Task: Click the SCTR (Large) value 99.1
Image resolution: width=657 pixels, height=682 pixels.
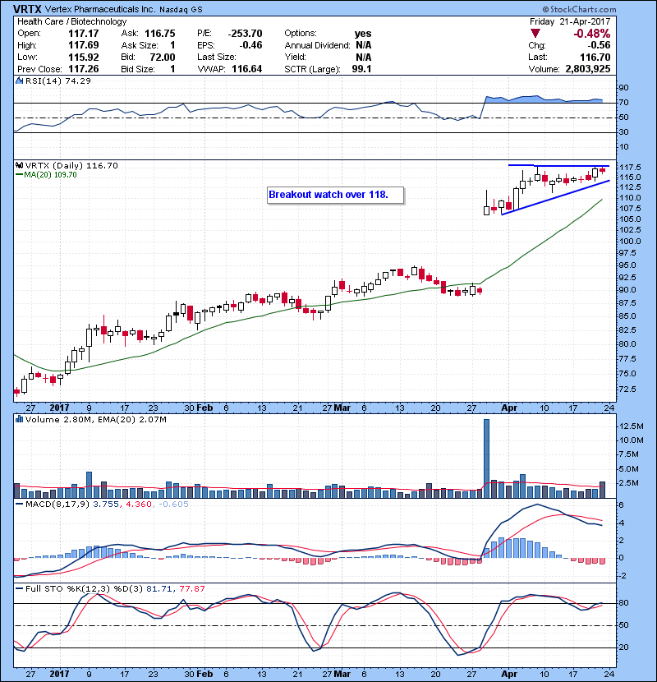Action: click(362, 69)
